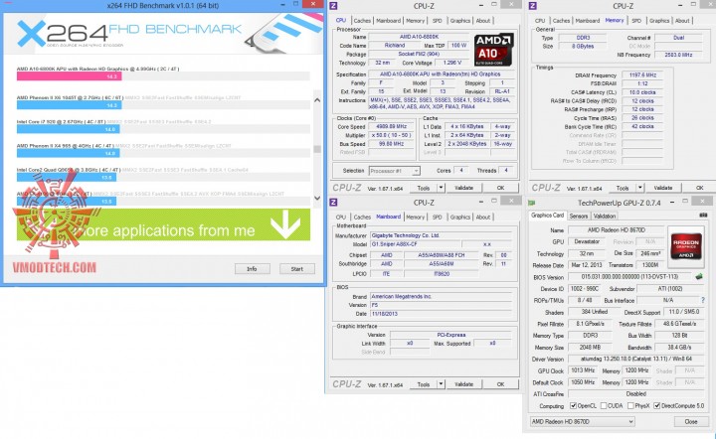Switch to Graphics tab in the CPU-Z CPU window

(459, 21)
